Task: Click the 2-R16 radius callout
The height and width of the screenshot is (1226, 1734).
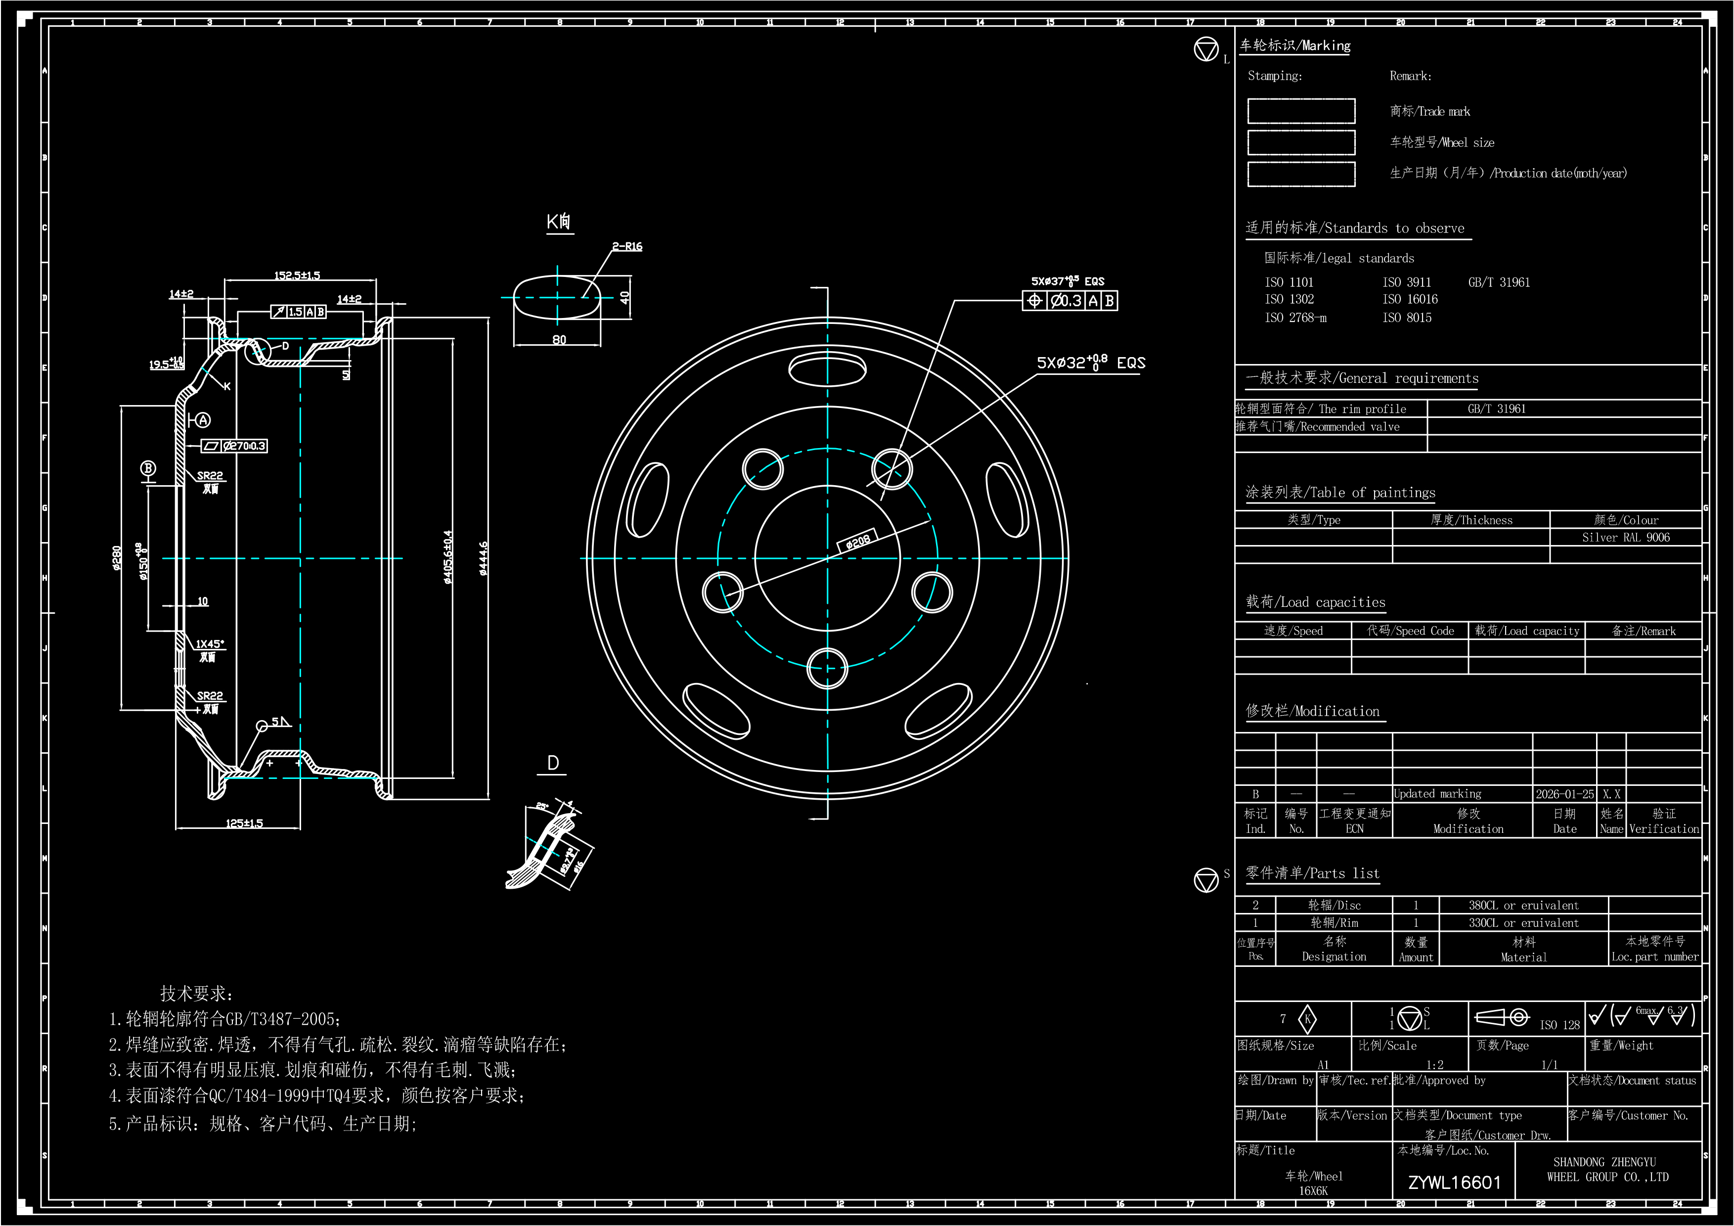Action: 627,246
